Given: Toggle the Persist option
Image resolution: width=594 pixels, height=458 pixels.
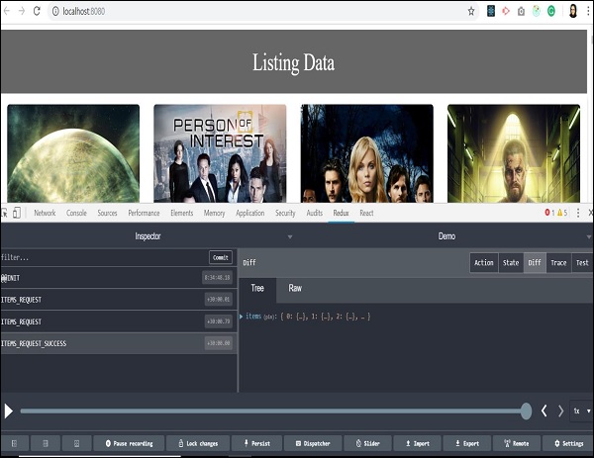Looking at the screenshot, I should [257, 443].
